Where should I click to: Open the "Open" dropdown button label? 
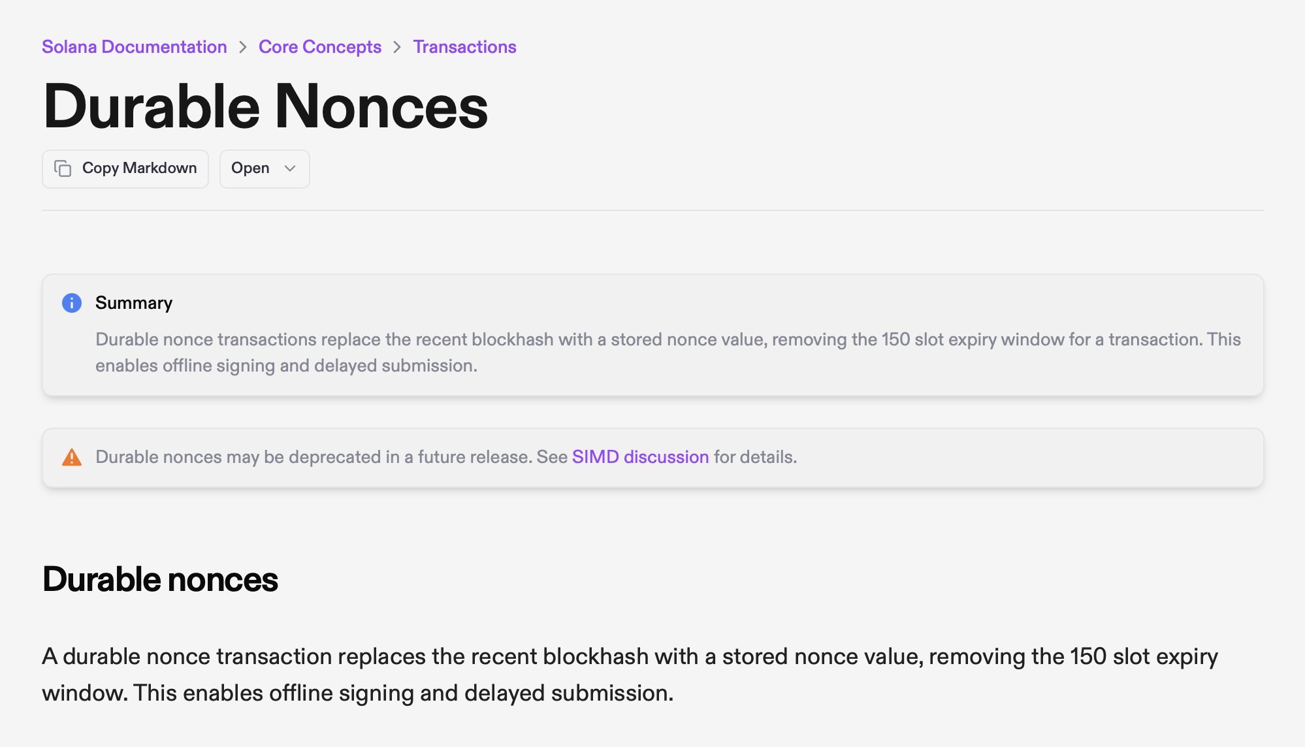[250, 168]
